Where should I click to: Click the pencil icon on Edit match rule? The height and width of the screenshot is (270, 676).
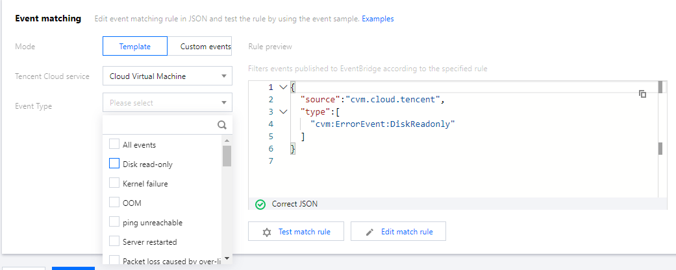coord(369,232)
